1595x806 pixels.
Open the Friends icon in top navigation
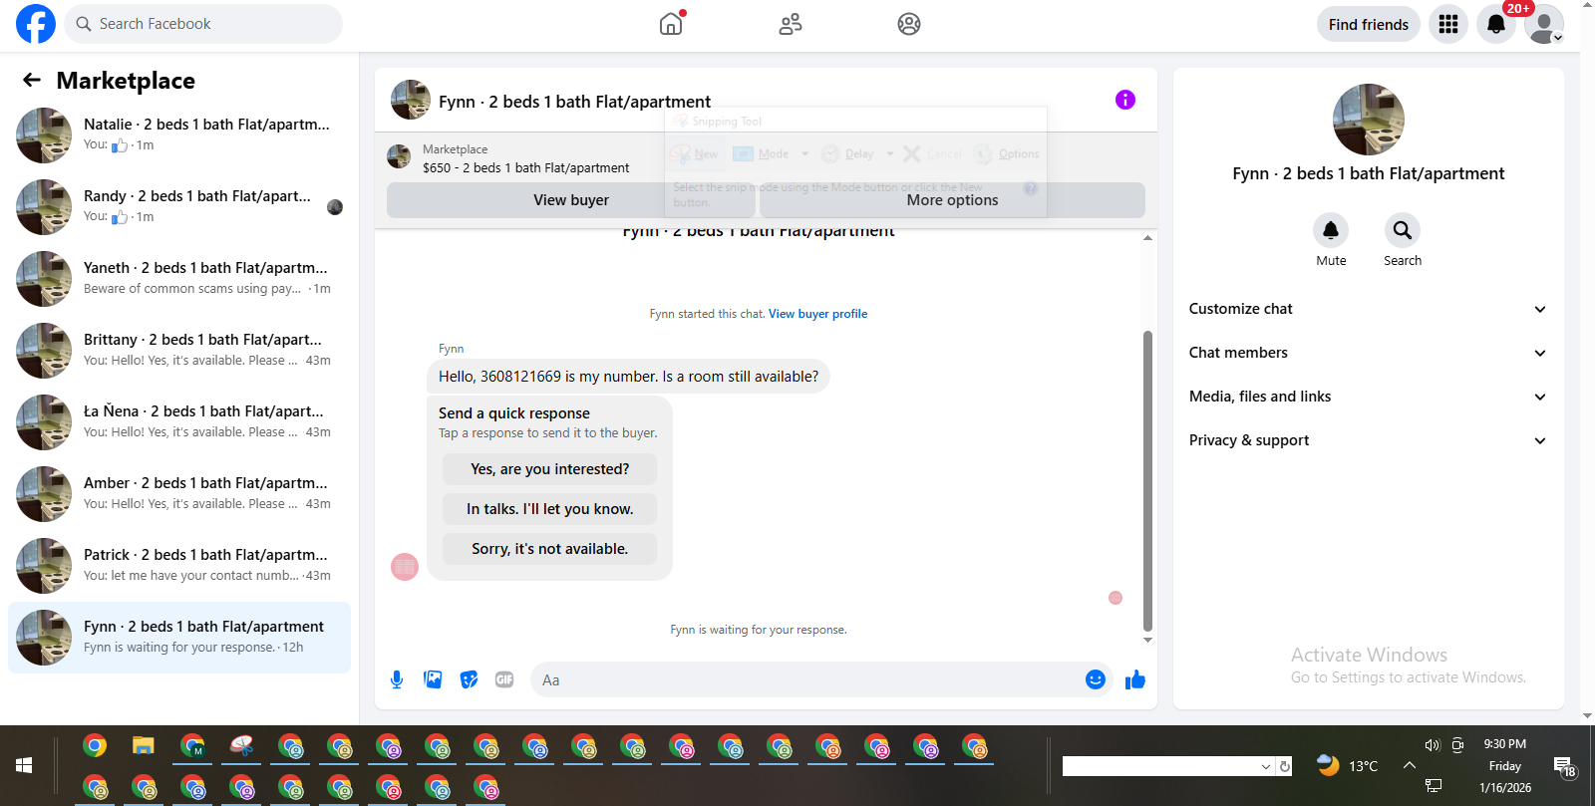791,24
